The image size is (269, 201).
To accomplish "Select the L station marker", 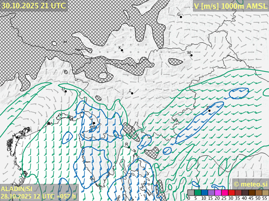I will click(x=132, y=93).
